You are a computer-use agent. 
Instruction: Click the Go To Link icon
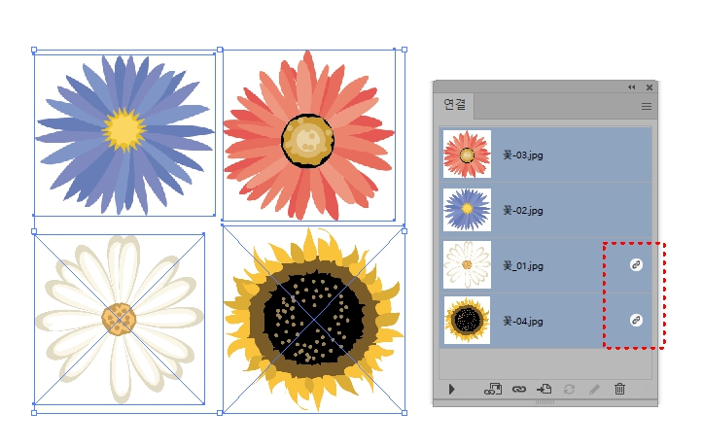(x=544, y=390)
